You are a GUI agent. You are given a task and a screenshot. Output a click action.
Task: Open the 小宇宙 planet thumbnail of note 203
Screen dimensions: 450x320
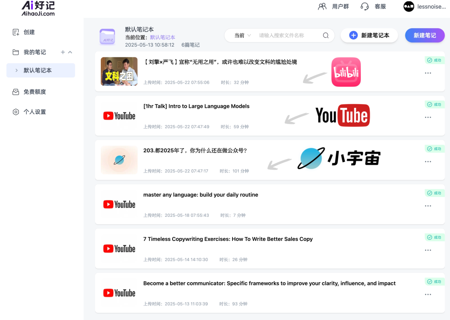click(119, 160)
